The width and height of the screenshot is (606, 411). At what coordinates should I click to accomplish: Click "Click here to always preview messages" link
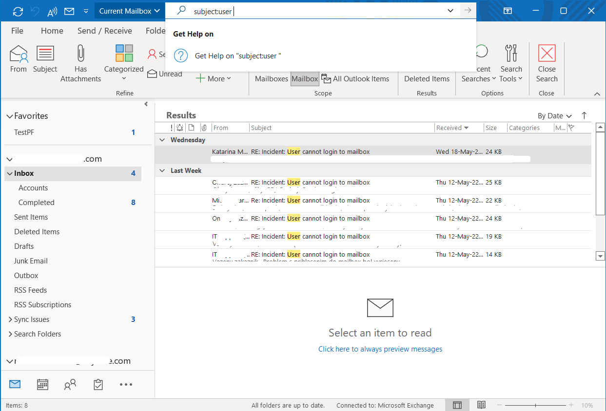[x=380, y=349]
